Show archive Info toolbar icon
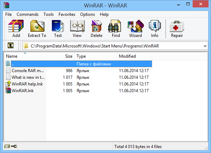Image resolution: width=211 pixels, height=153 pixels. (155, 26)
